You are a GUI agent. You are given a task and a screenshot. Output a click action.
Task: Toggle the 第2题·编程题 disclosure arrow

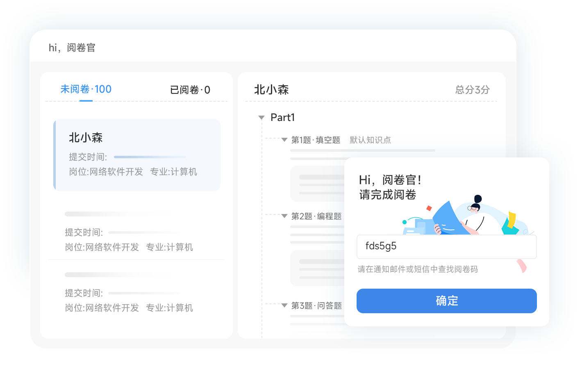[284, 216]
